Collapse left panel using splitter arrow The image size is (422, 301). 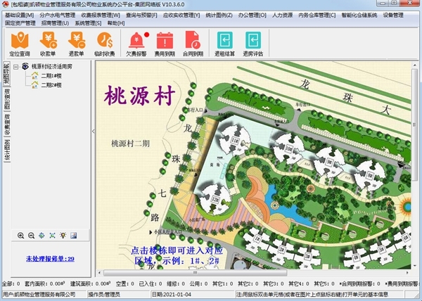coord(94,132)
